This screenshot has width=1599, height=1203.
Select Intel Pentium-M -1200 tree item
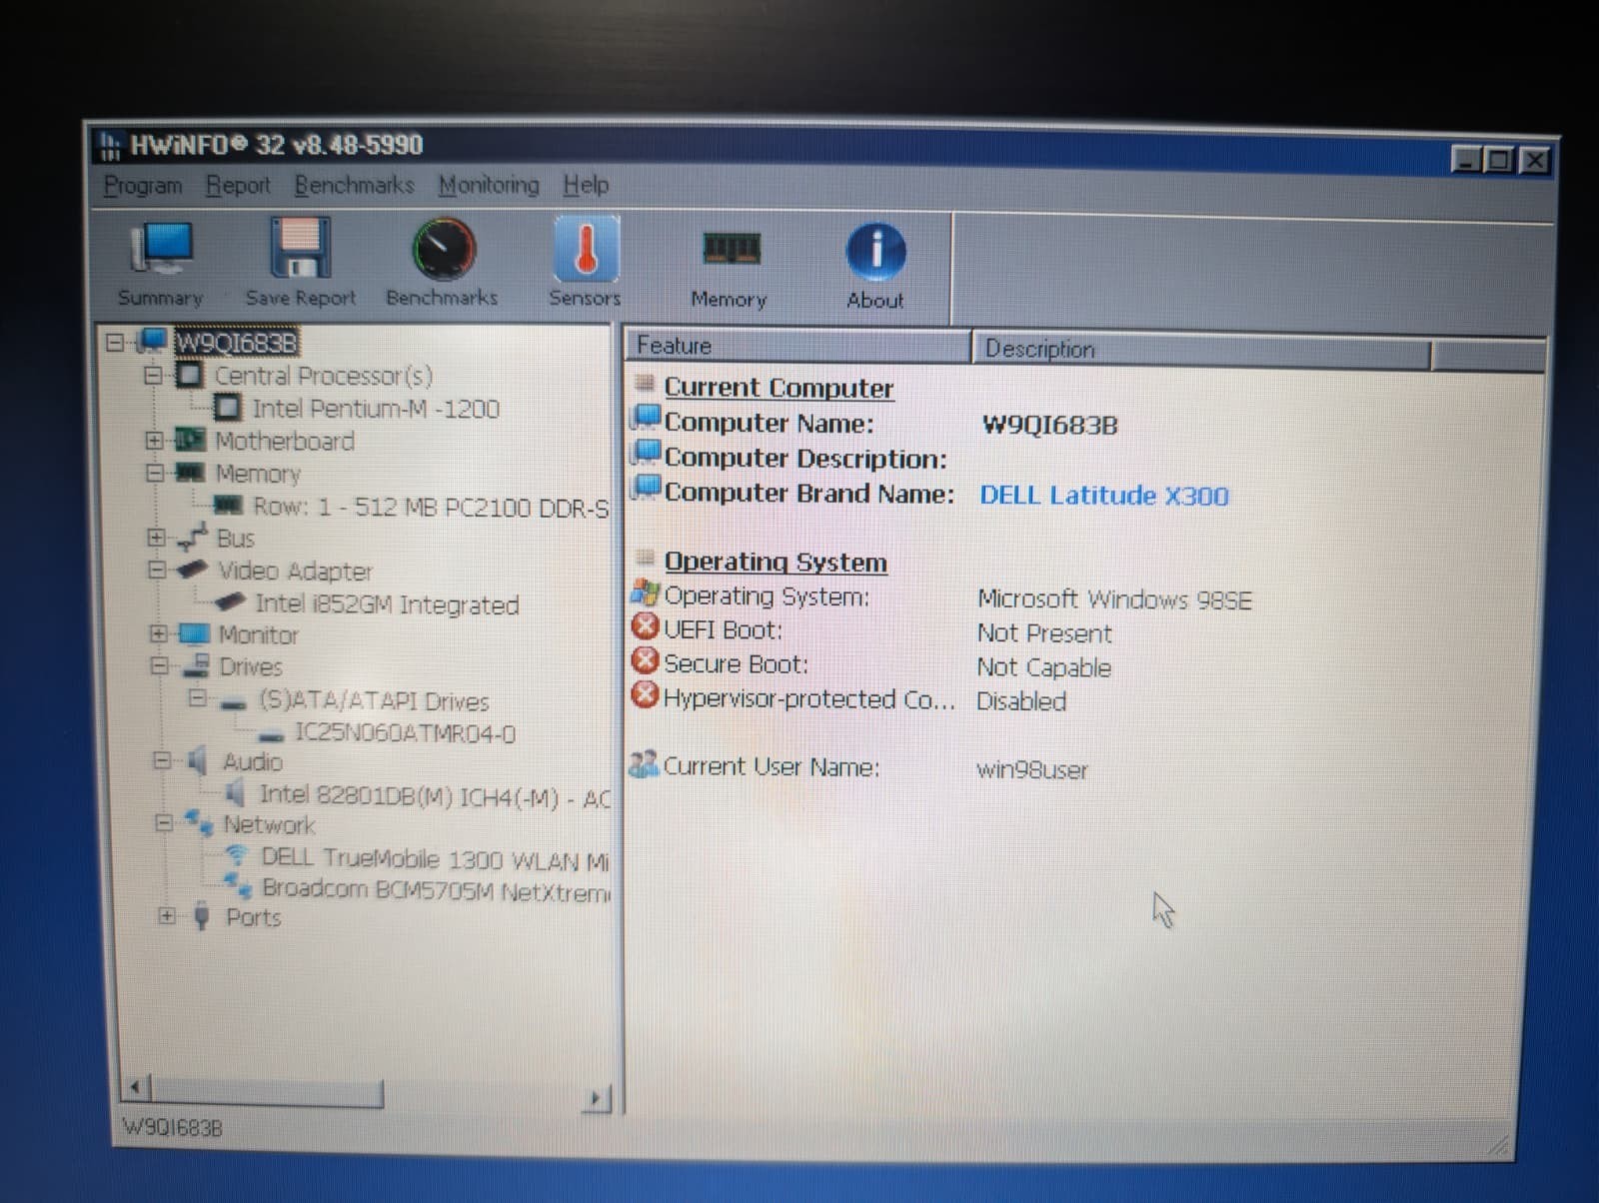coord(376,409)
